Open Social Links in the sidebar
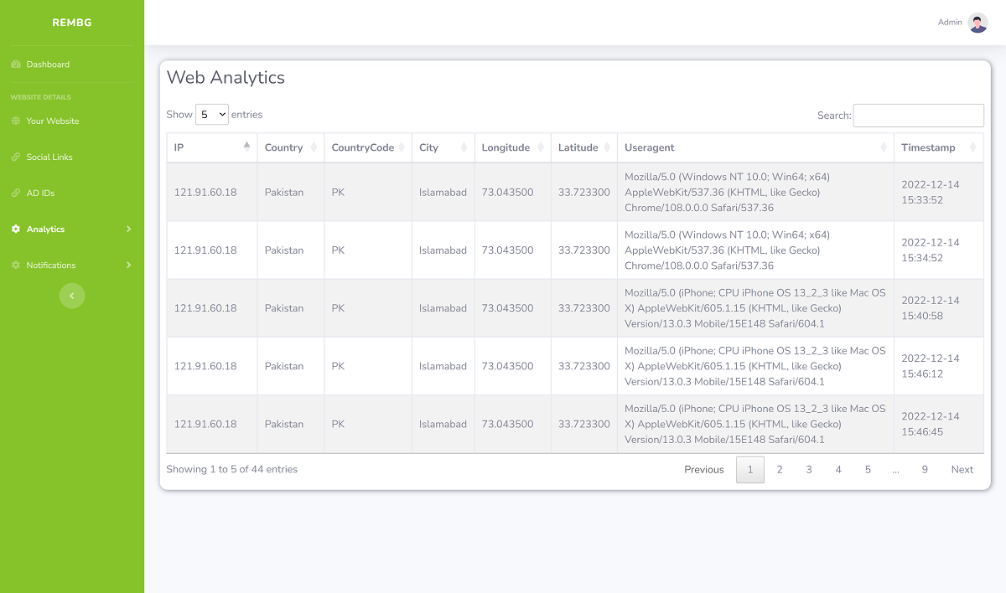The height and width of the screenshot is (593, 1006). 49,157
